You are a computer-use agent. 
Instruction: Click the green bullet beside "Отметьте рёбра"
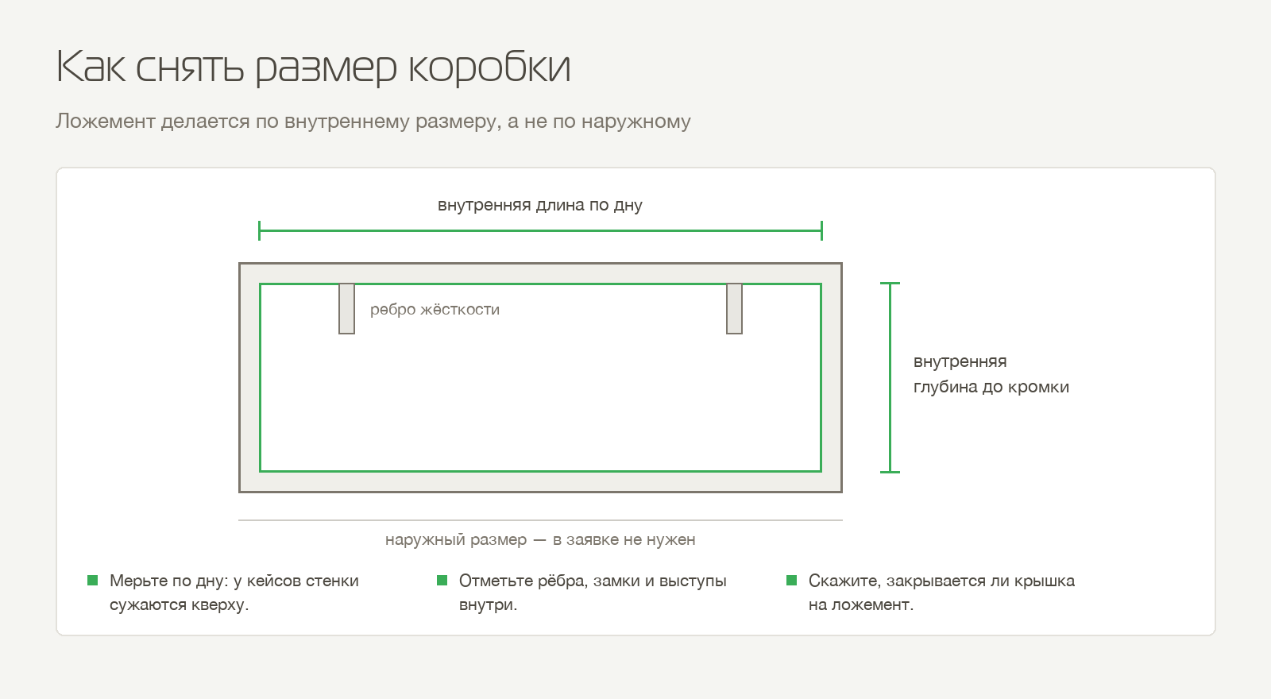coord(442,581)
